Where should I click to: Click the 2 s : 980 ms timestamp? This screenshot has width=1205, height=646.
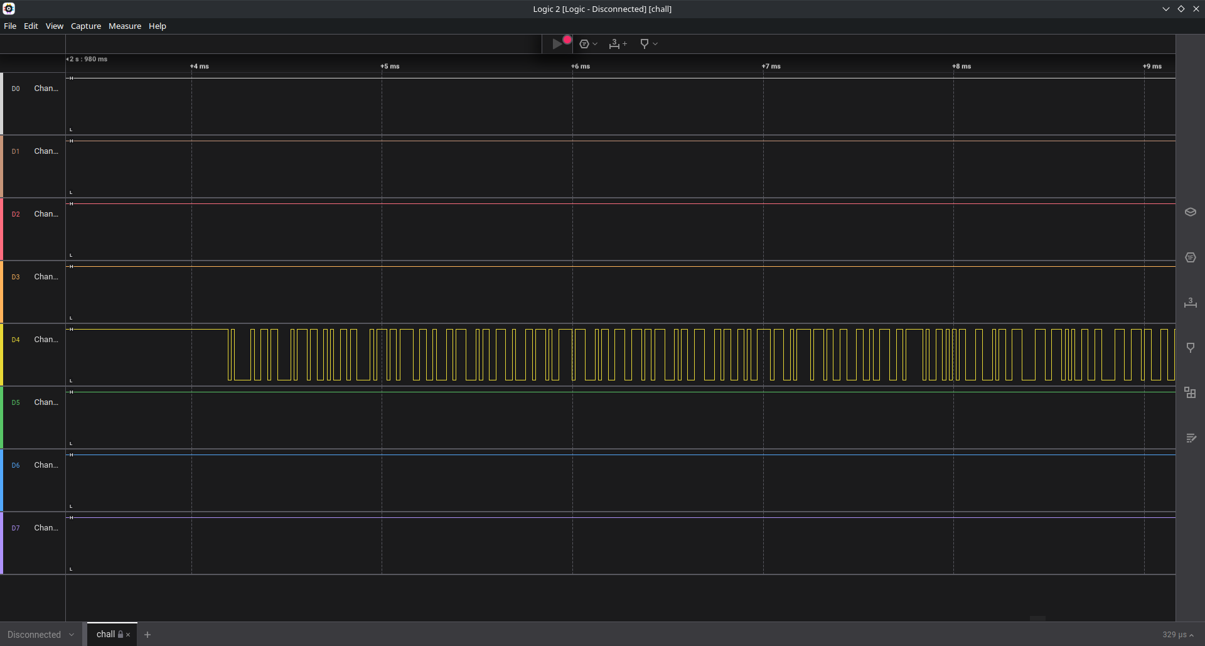[87, 60]
